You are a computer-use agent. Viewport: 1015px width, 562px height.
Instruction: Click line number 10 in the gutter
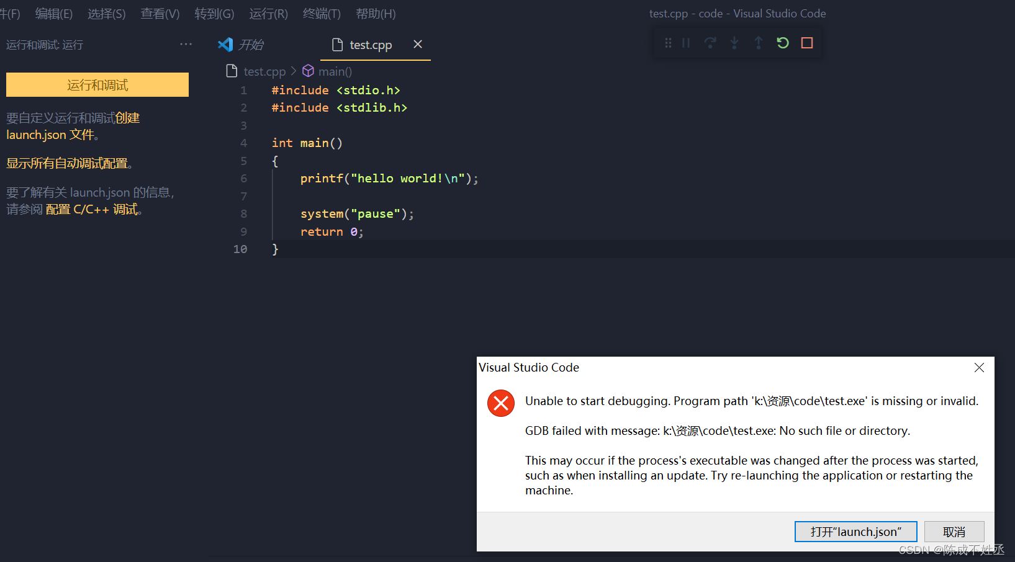pos(240,249)
